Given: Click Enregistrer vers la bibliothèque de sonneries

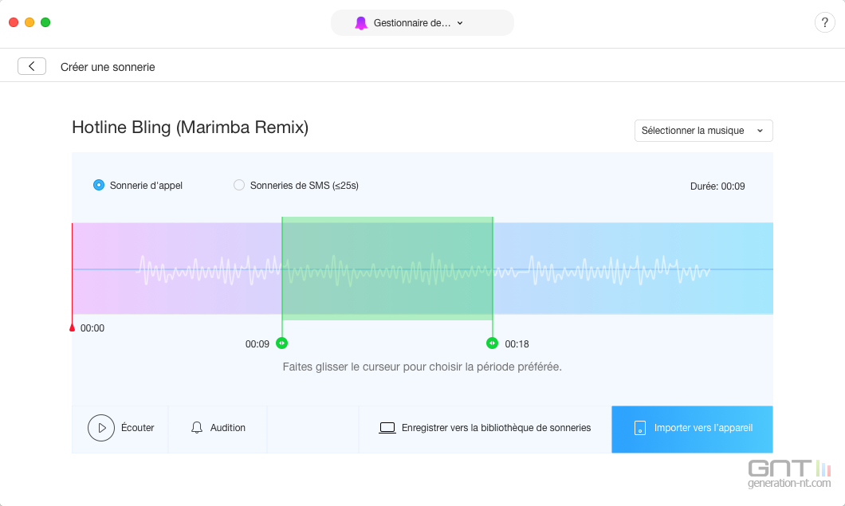Looking at the screenshot, I should point(485,428).
